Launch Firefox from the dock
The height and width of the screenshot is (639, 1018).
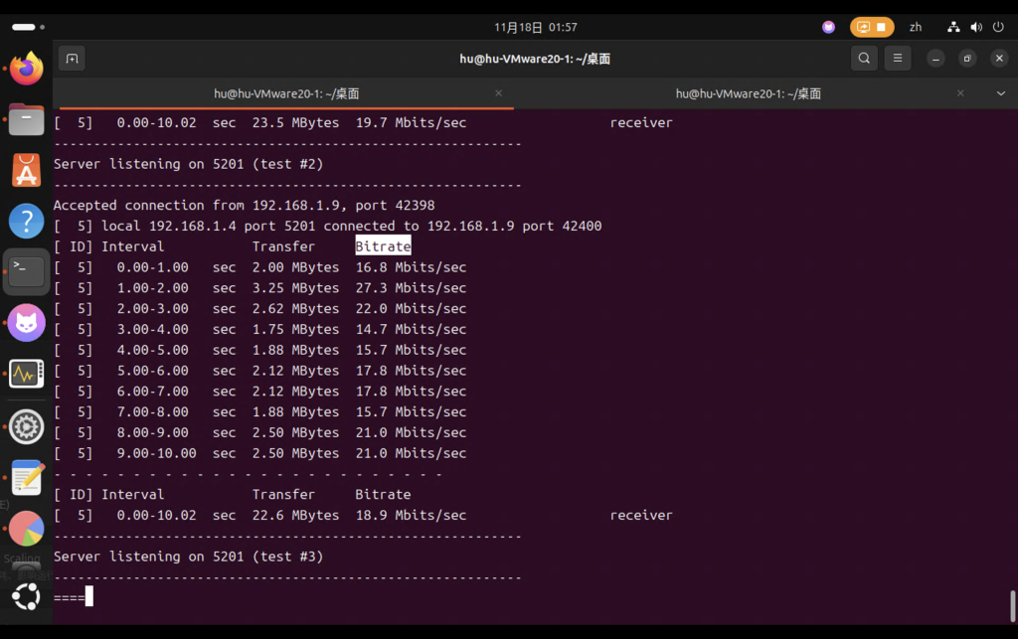pos(27,70)
